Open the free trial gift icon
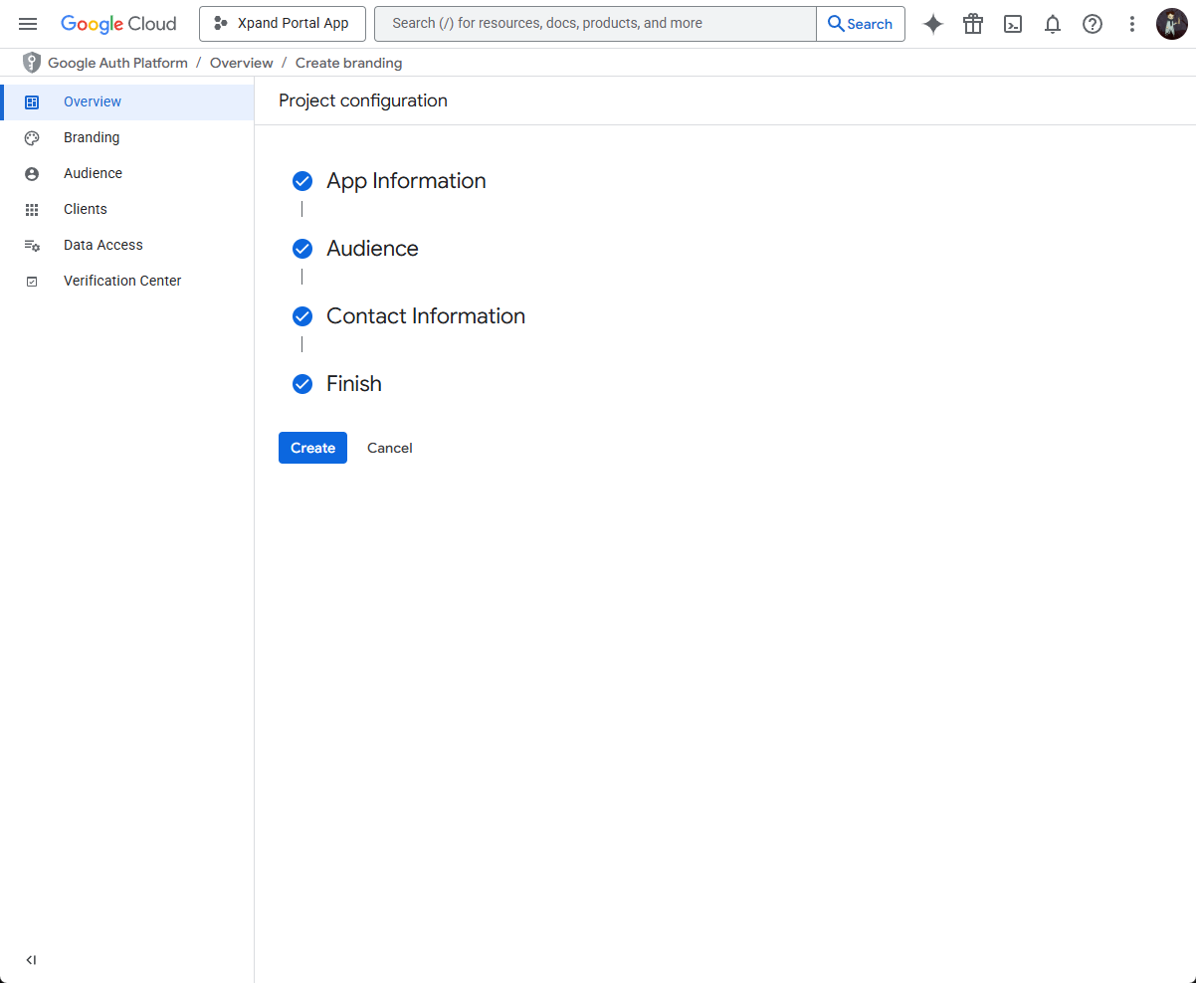1196x983 pixels. 972,24
